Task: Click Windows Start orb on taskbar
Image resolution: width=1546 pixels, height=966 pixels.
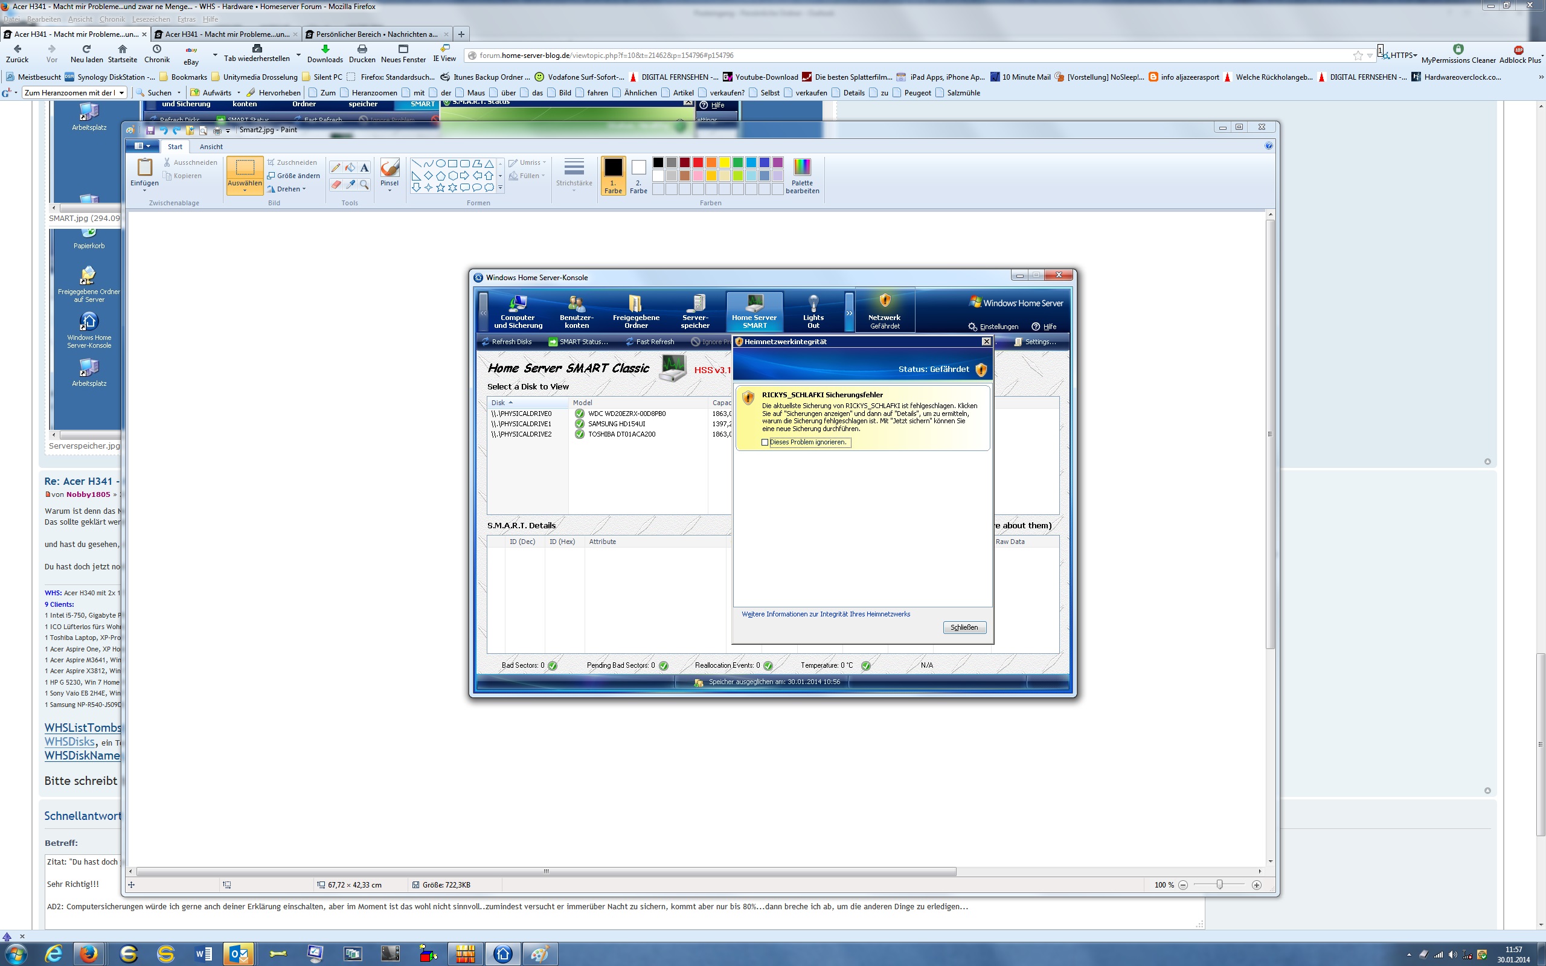Action: tap(14, 954)
